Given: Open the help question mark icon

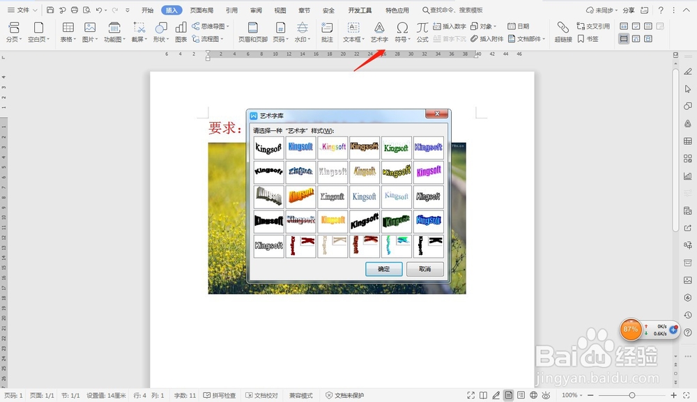Looking at the screenshot, I should click(x=661, y=10).
